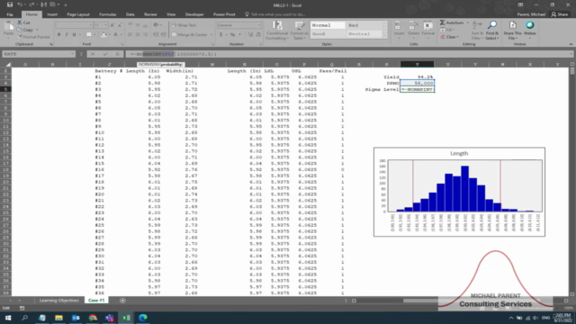
Task: Open Insert Function fx dialog
Action: (x=117, y=54)
